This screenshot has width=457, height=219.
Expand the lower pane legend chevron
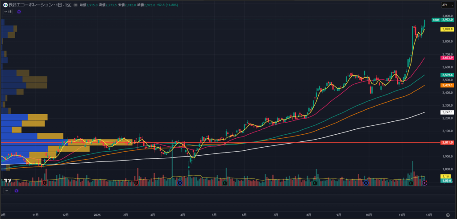click(6, 190)
